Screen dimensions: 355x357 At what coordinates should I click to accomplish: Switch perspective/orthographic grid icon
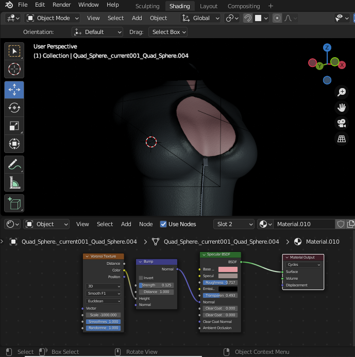[x=341, y=139]
